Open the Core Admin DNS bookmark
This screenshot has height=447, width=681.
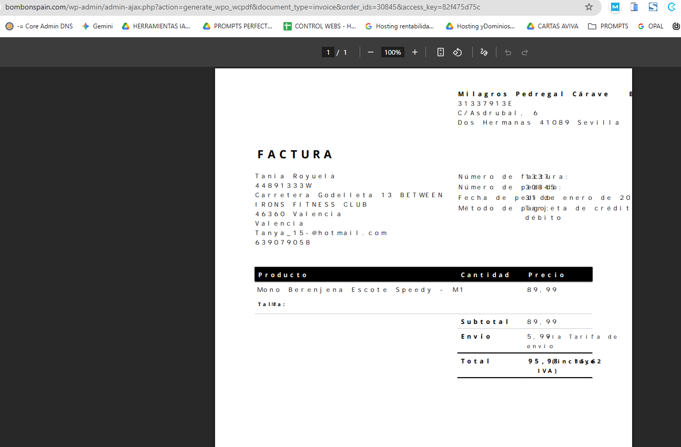click(39, 26)
